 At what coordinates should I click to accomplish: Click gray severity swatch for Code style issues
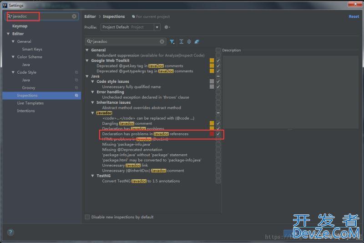212,81
